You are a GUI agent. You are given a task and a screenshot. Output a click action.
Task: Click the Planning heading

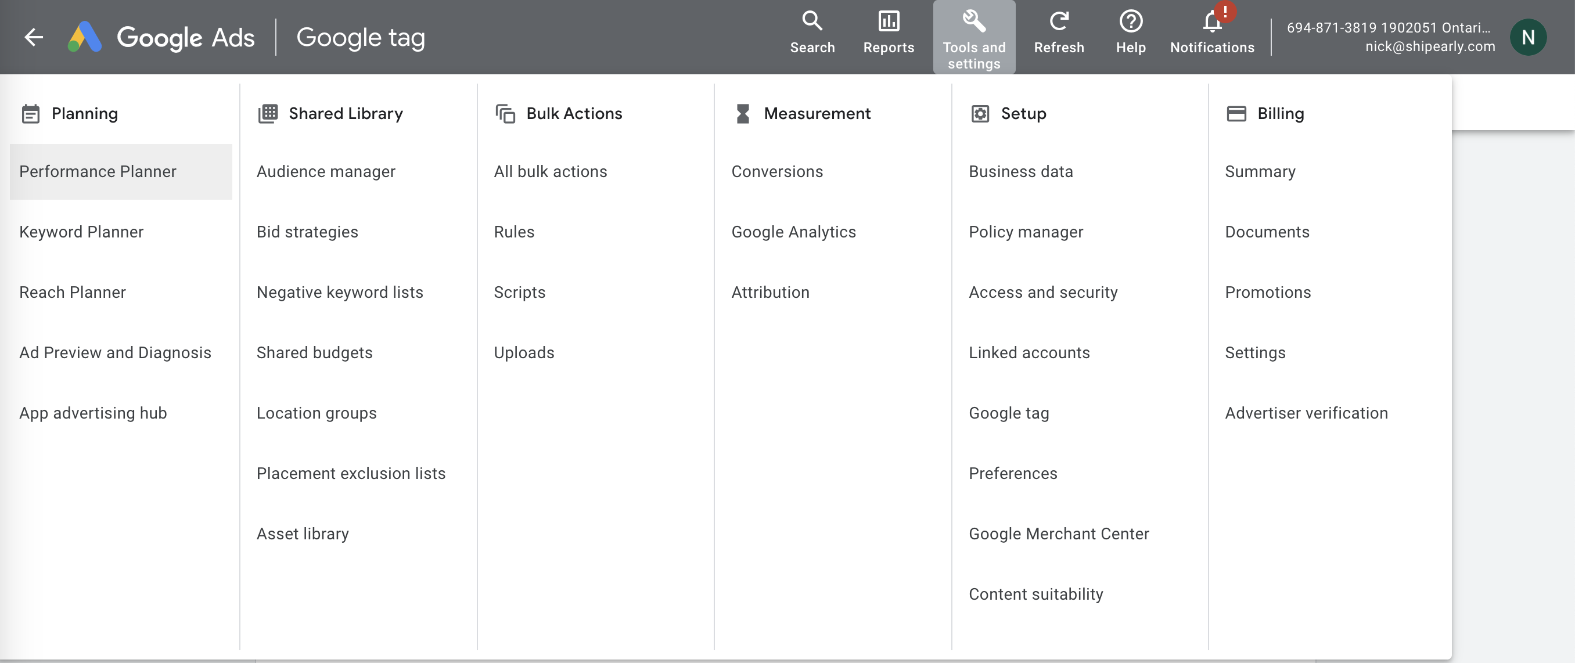pos(85,114)
